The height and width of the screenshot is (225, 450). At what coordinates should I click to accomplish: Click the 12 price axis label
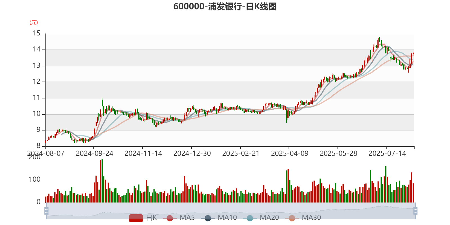pos(37,82)
